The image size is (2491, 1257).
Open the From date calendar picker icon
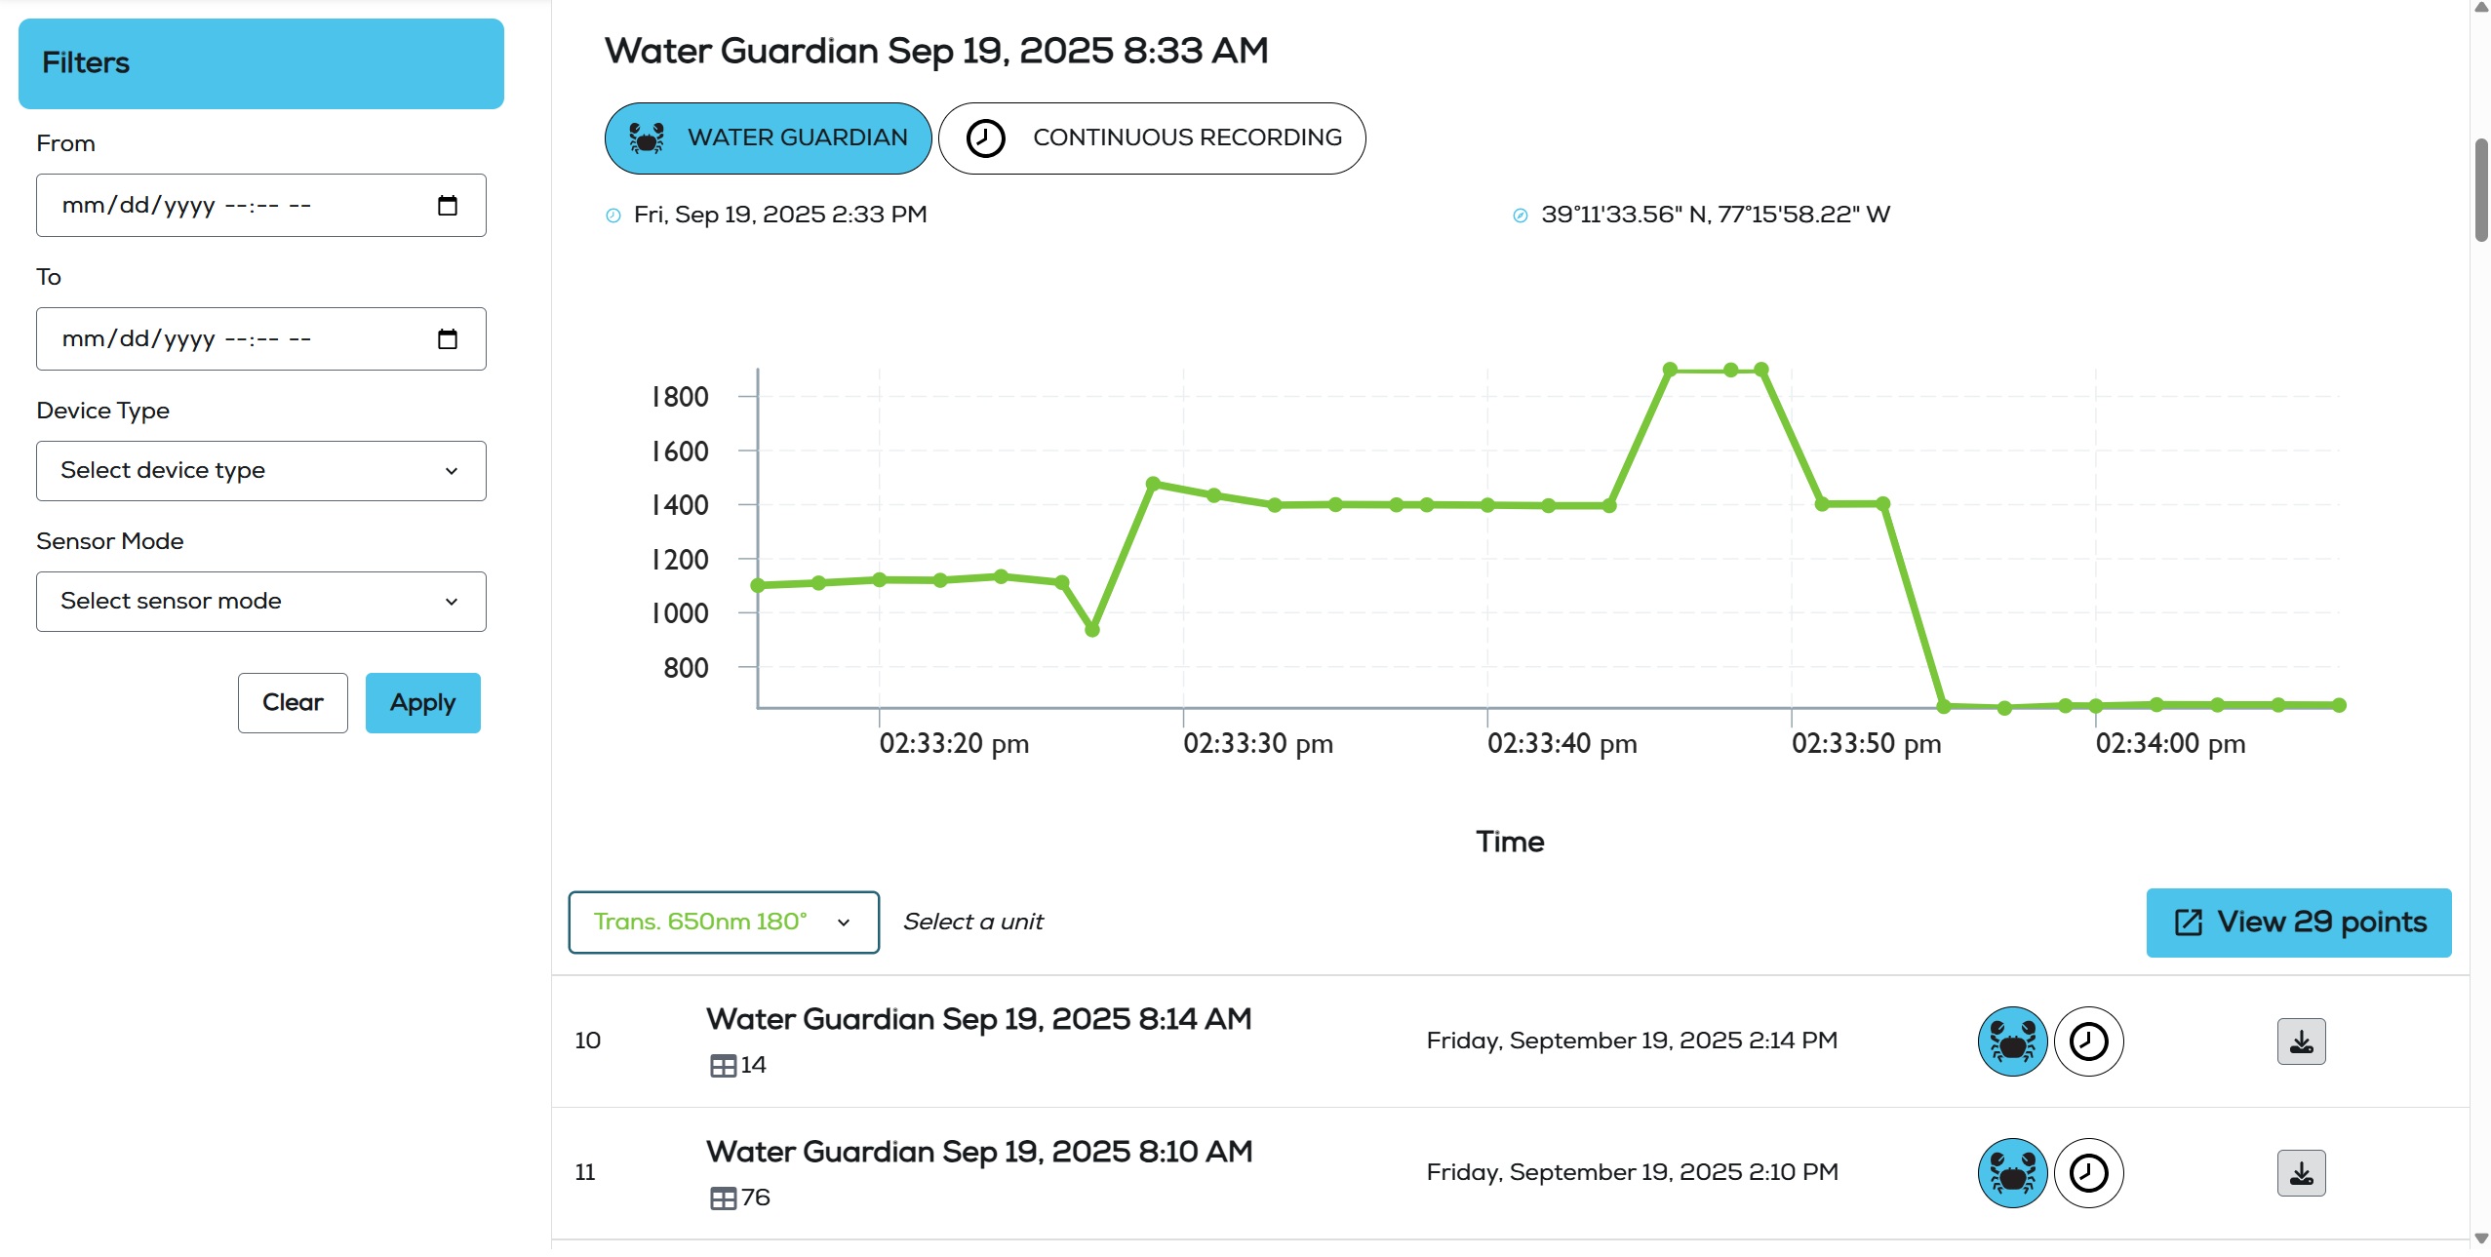(448, 206)
